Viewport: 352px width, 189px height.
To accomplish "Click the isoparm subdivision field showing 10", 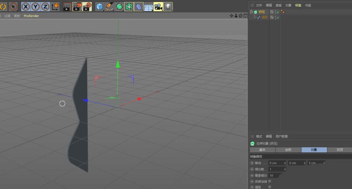I will coord(276,175).
